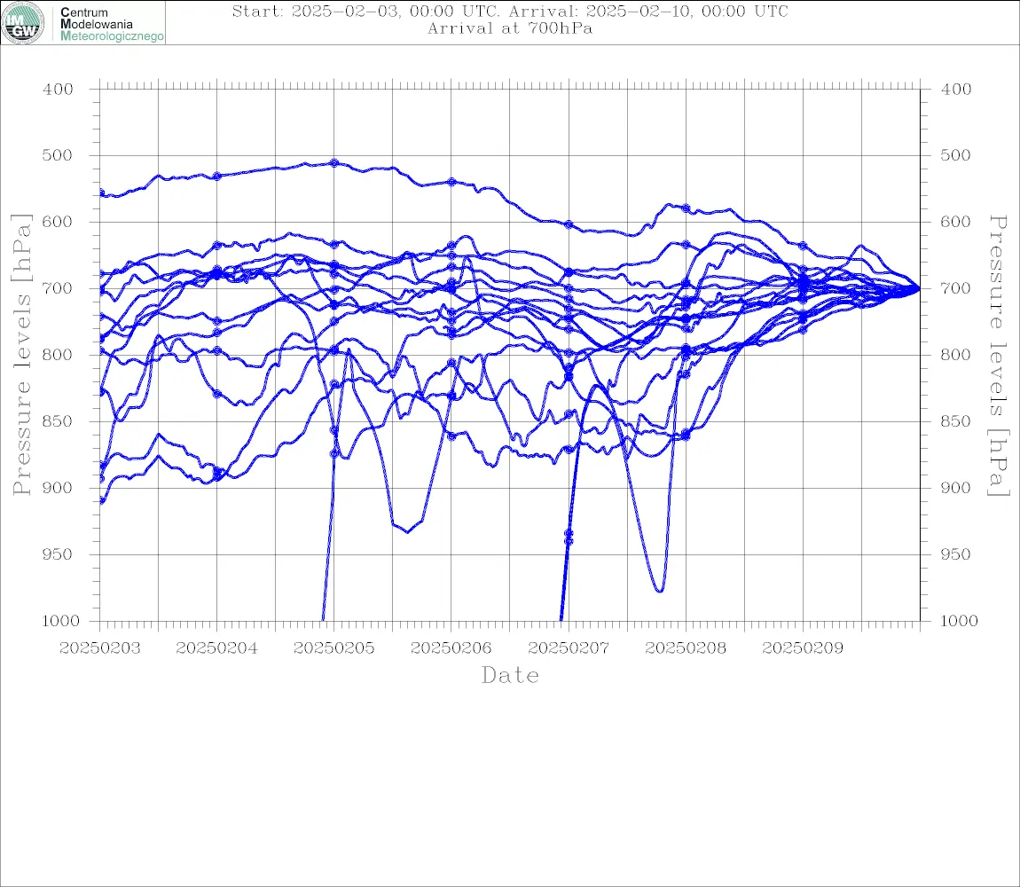Click the left axis 850 label
Image resolution: width=1020 pixels, height=887 pixels.
click(x=58, y=421)
